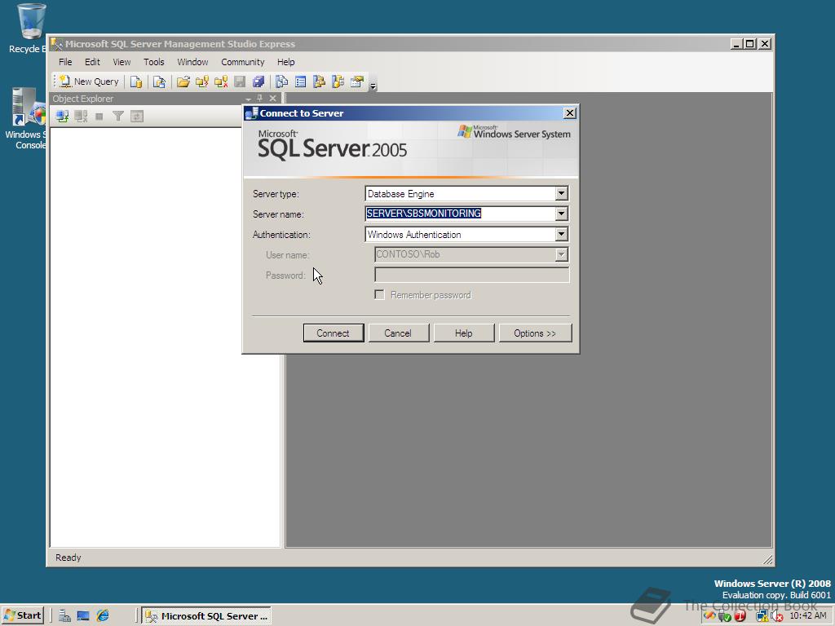Click the User name dropdown arrow
Screen dimensions: 835x626
tap(561, 254)
